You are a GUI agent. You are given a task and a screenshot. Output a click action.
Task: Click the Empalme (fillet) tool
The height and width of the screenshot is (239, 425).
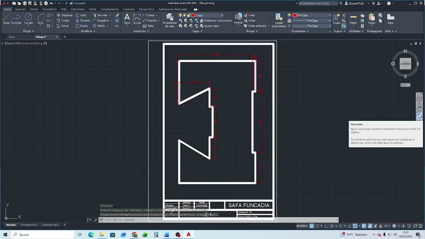point(101,21)
